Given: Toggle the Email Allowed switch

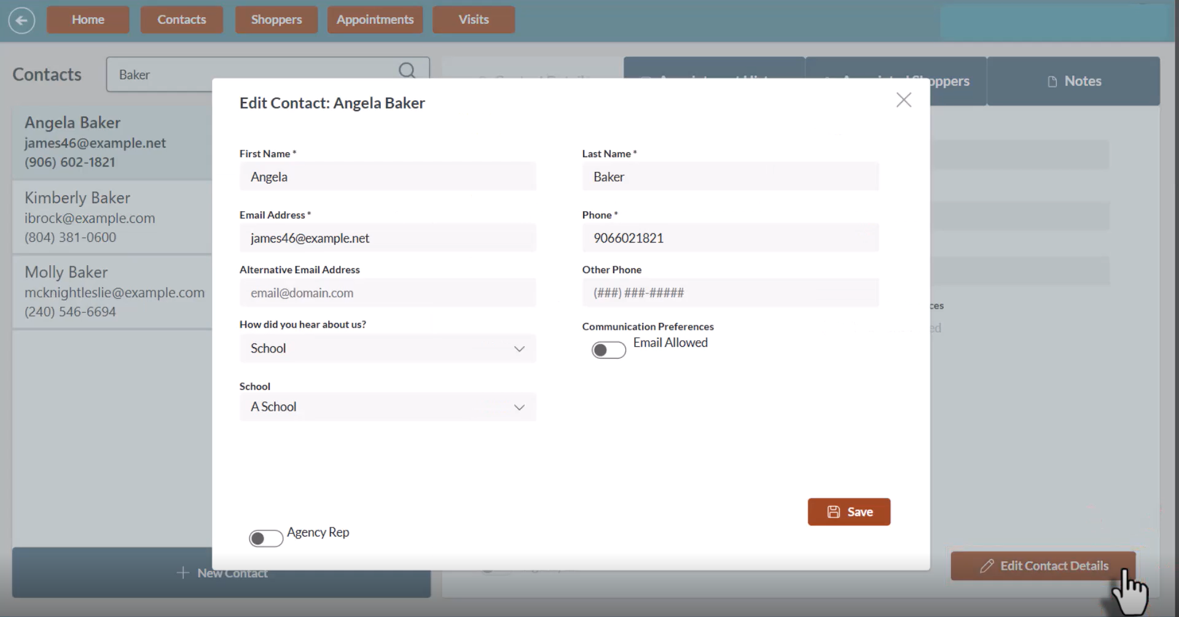Looking at the screenshot, I should point(608,350).
